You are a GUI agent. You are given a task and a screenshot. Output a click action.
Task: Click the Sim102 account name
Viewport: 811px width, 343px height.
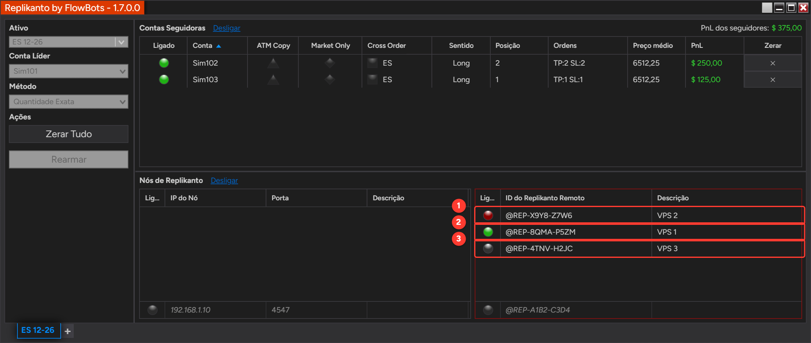click(206, 63)
